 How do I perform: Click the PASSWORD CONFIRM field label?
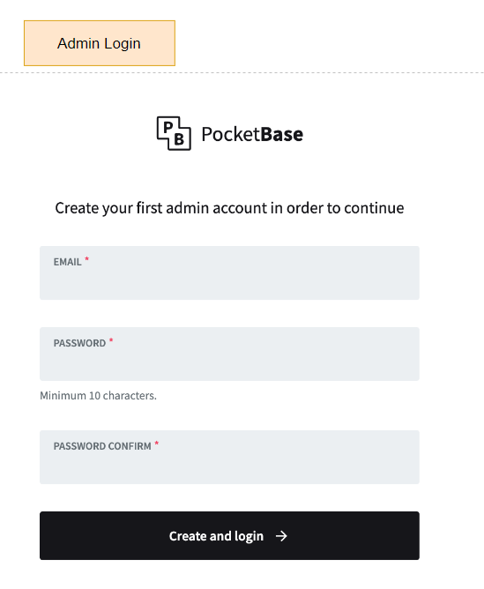102,446
